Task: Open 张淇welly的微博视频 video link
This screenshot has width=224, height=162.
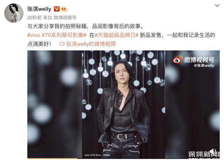Action: pos(91,44)
